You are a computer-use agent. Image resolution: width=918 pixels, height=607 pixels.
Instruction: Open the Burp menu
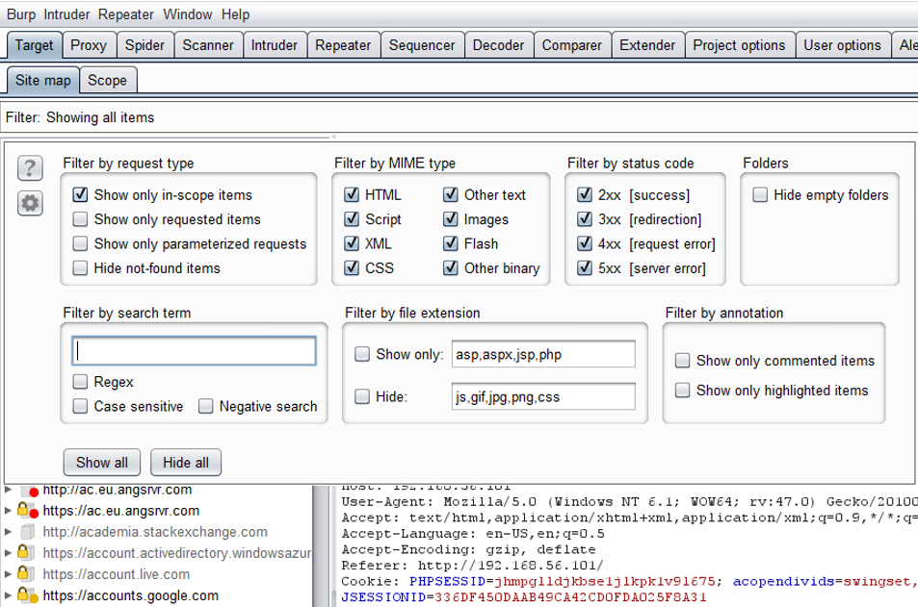21,14
